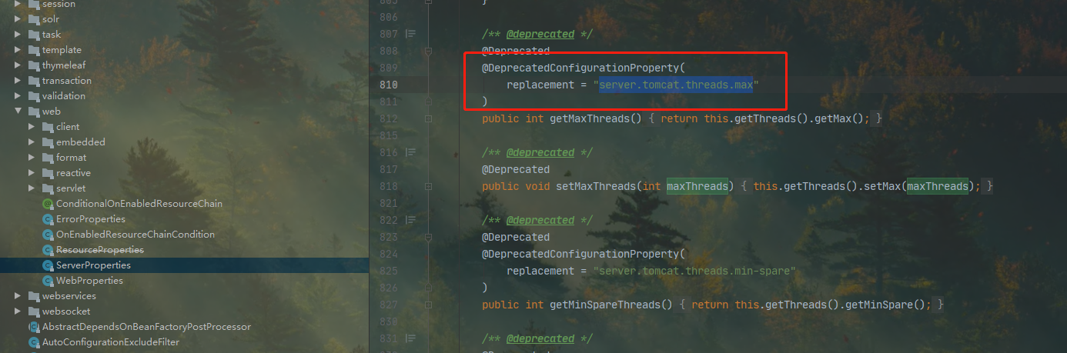This screenshot has height=353, width=1067.
Task: Click @deprecated Javadoc tag on line 816
Action: coord(540,152)
